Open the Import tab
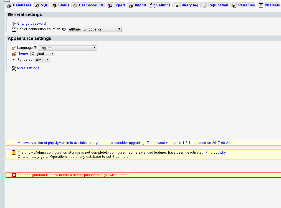 coord(137,5)
